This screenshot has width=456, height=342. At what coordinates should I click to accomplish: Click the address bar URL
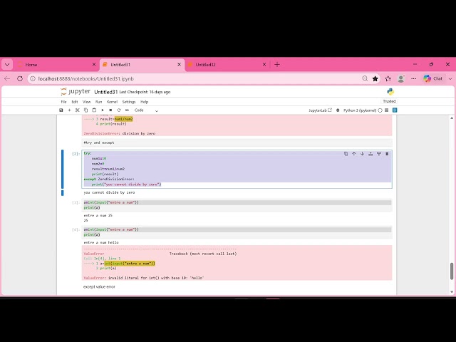85,79
